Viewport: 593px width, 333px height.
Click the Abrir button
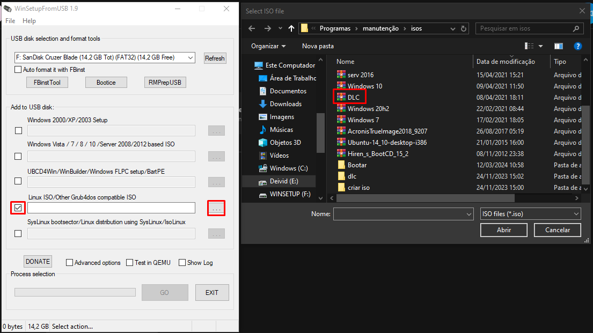pos(504,230)
